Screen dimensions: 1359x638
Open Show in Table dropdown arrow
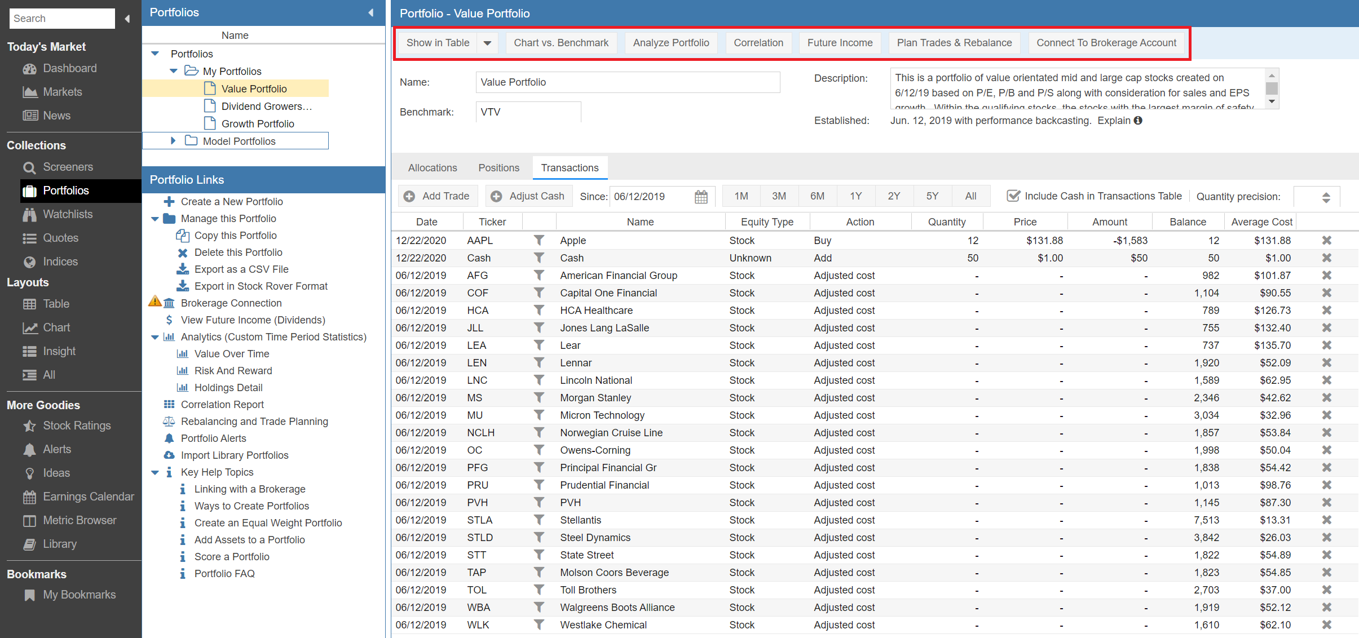487,43
